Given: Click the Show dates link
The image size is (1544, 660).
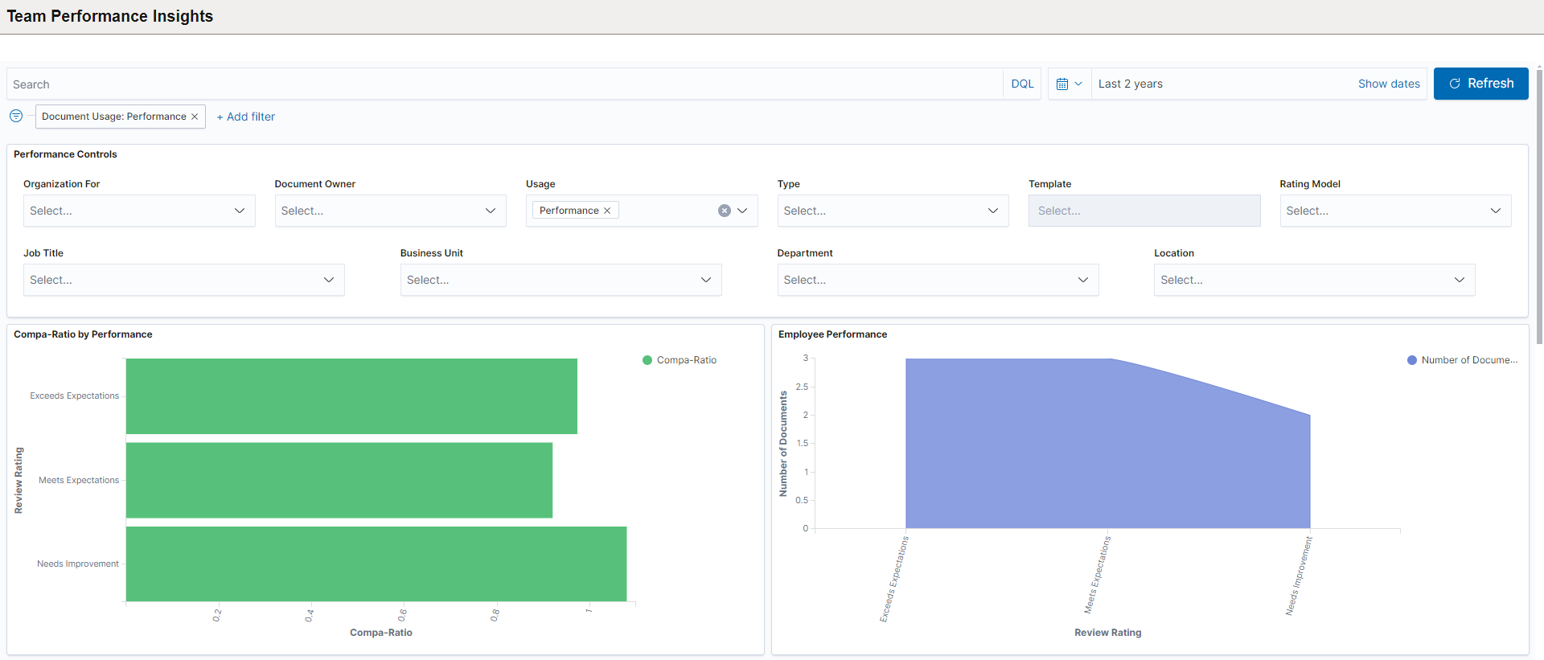Looking at the screenshot, I should click(x=1389, y=84).
